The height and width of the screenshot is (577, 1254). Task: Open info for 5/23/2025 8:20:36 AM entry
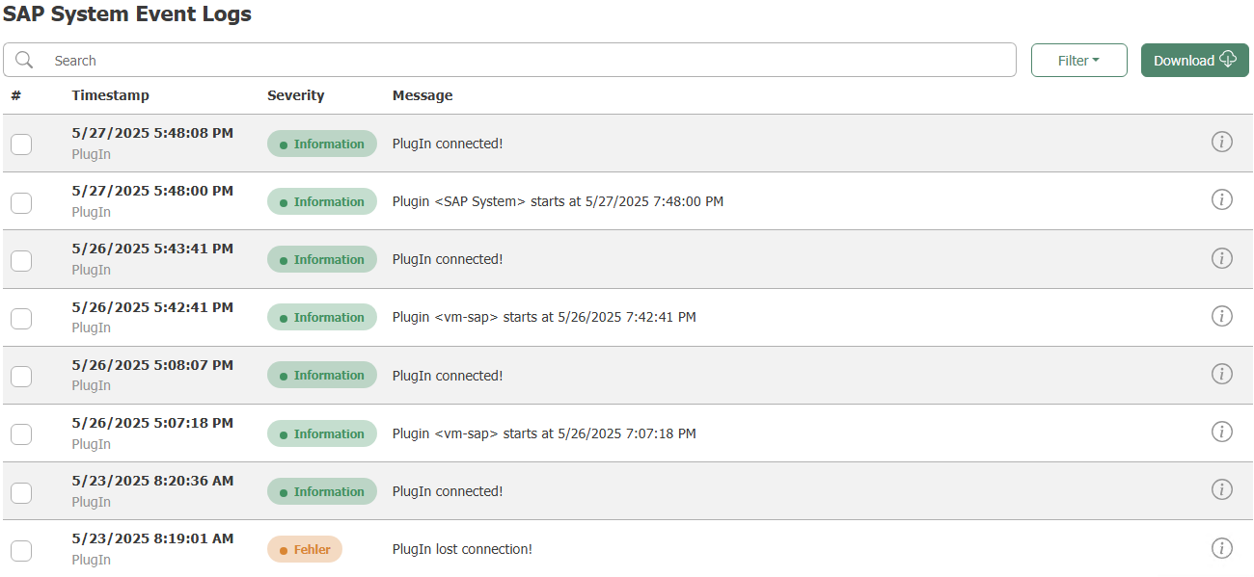pyautogui.click(x=1221, y=489)
